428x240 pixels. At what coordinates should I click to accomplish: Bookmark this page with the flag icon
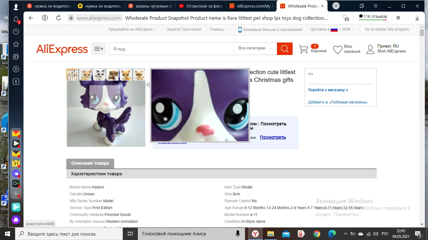click(x=398, y=18)
